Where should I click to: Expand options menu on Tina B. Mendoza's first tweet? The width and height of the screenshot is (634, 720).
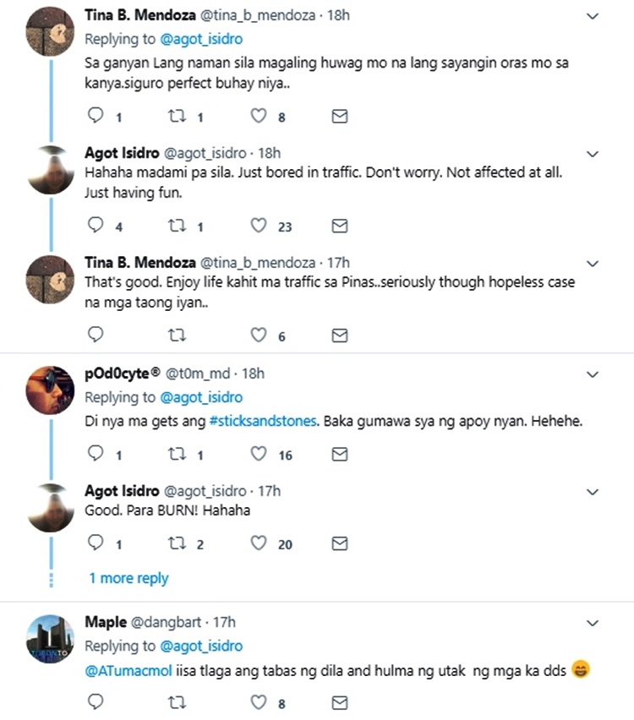point(592,16)
